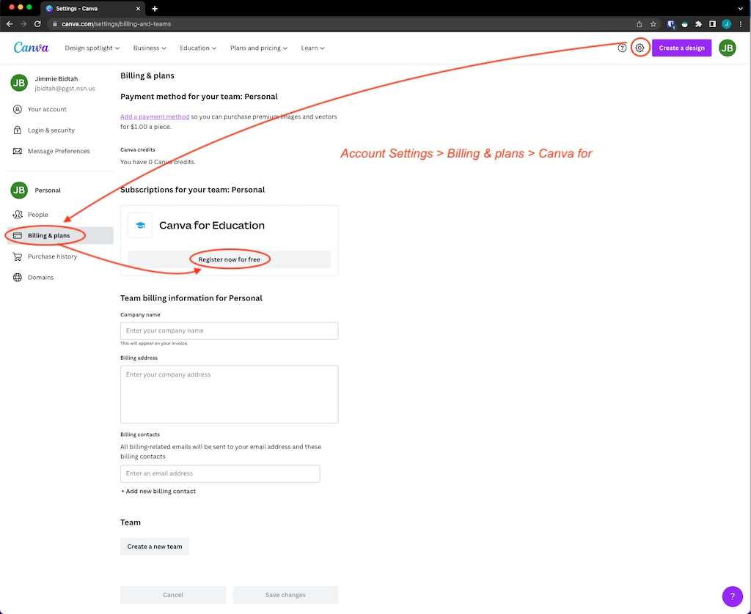
Task: Close the Settings - Canva tab
Action: click(138, 9)
